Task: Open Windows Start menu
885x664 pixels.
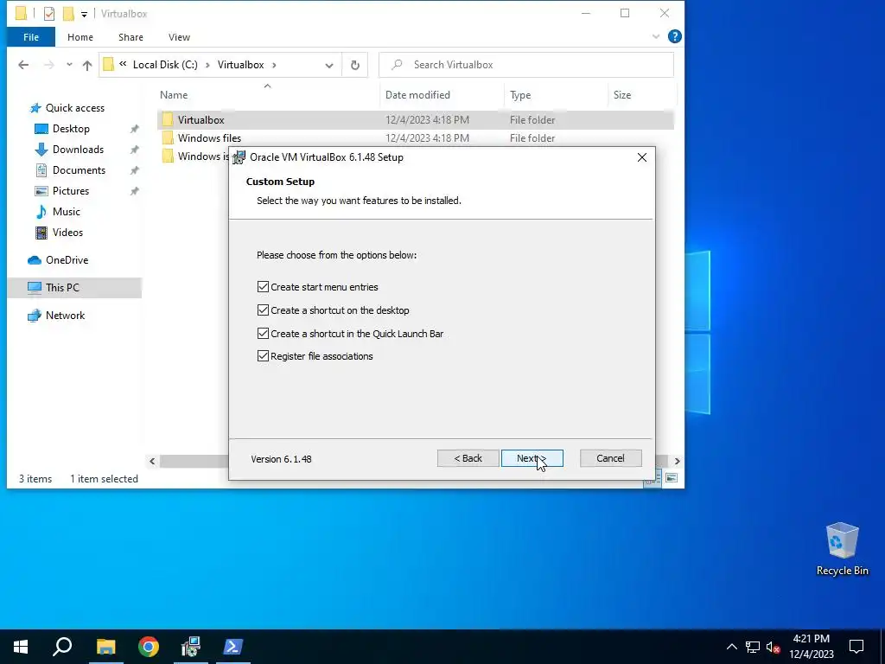Action: pos(21,647)
